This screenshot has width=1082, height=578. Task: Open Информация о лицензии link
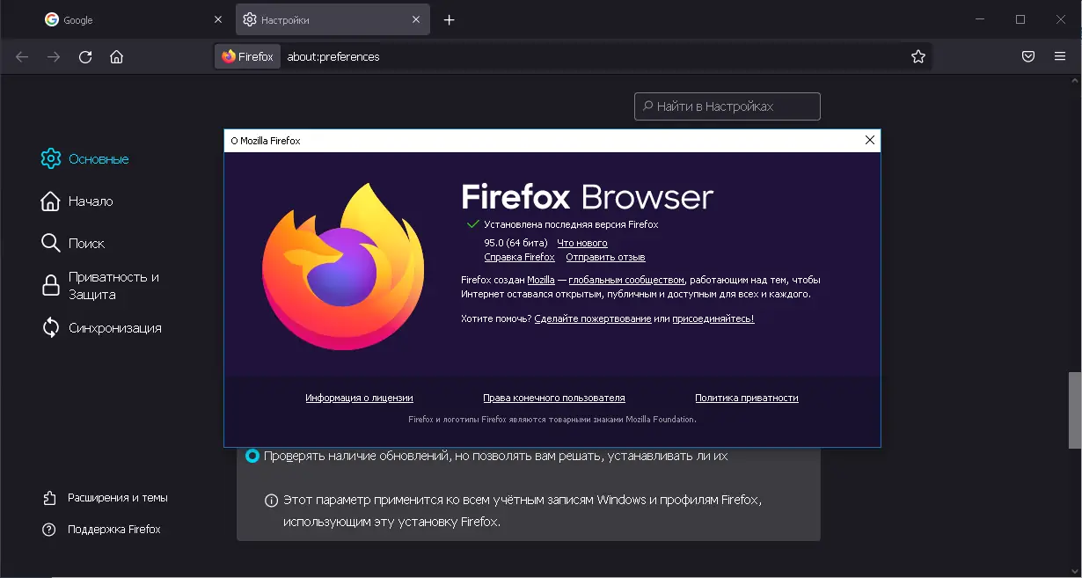[359, 399]
